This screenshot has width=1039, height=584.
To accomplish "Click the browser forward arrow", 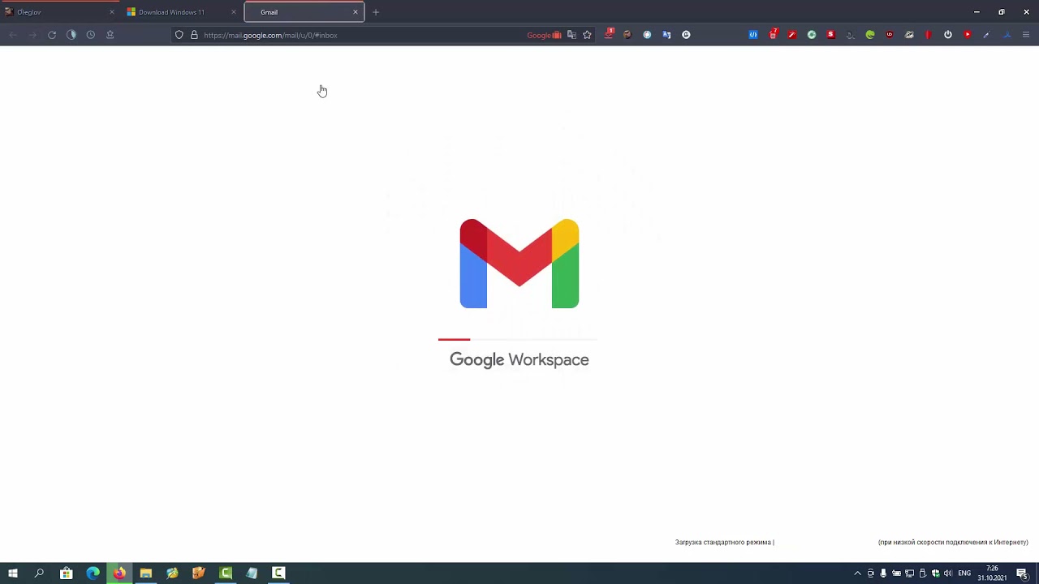I will [32, 35].
